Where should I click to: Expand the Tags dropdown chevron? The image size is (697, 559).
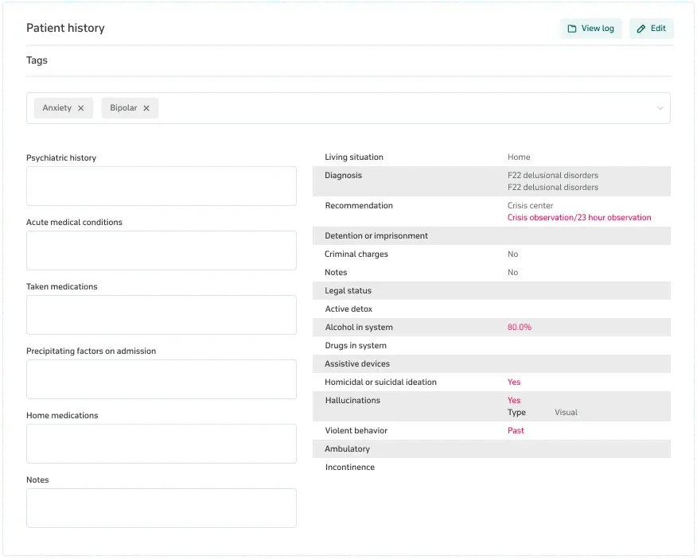[660, 108]
